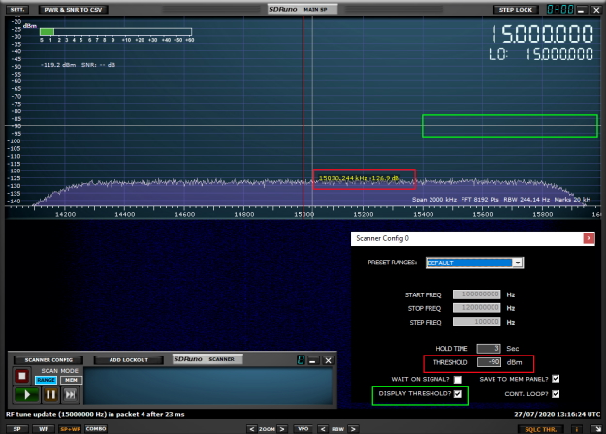Viewport: 606px width, 434px height.
Task: Decrease zoom with the left ZOOM arrow
Action: click(x=252, y=429)
